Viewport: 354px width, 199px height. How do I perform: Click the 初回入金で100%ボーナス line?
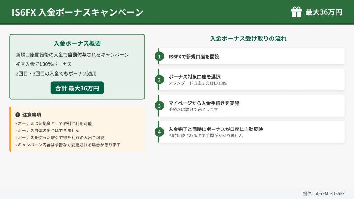pyautogui.click(x=44, y=64)
